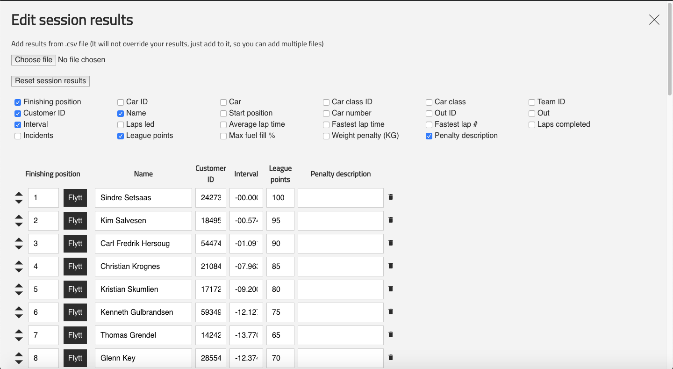Click the up arrow beside Kenneth Gulbrandsen
Screen dimensions: 673x369
point(19,309)
